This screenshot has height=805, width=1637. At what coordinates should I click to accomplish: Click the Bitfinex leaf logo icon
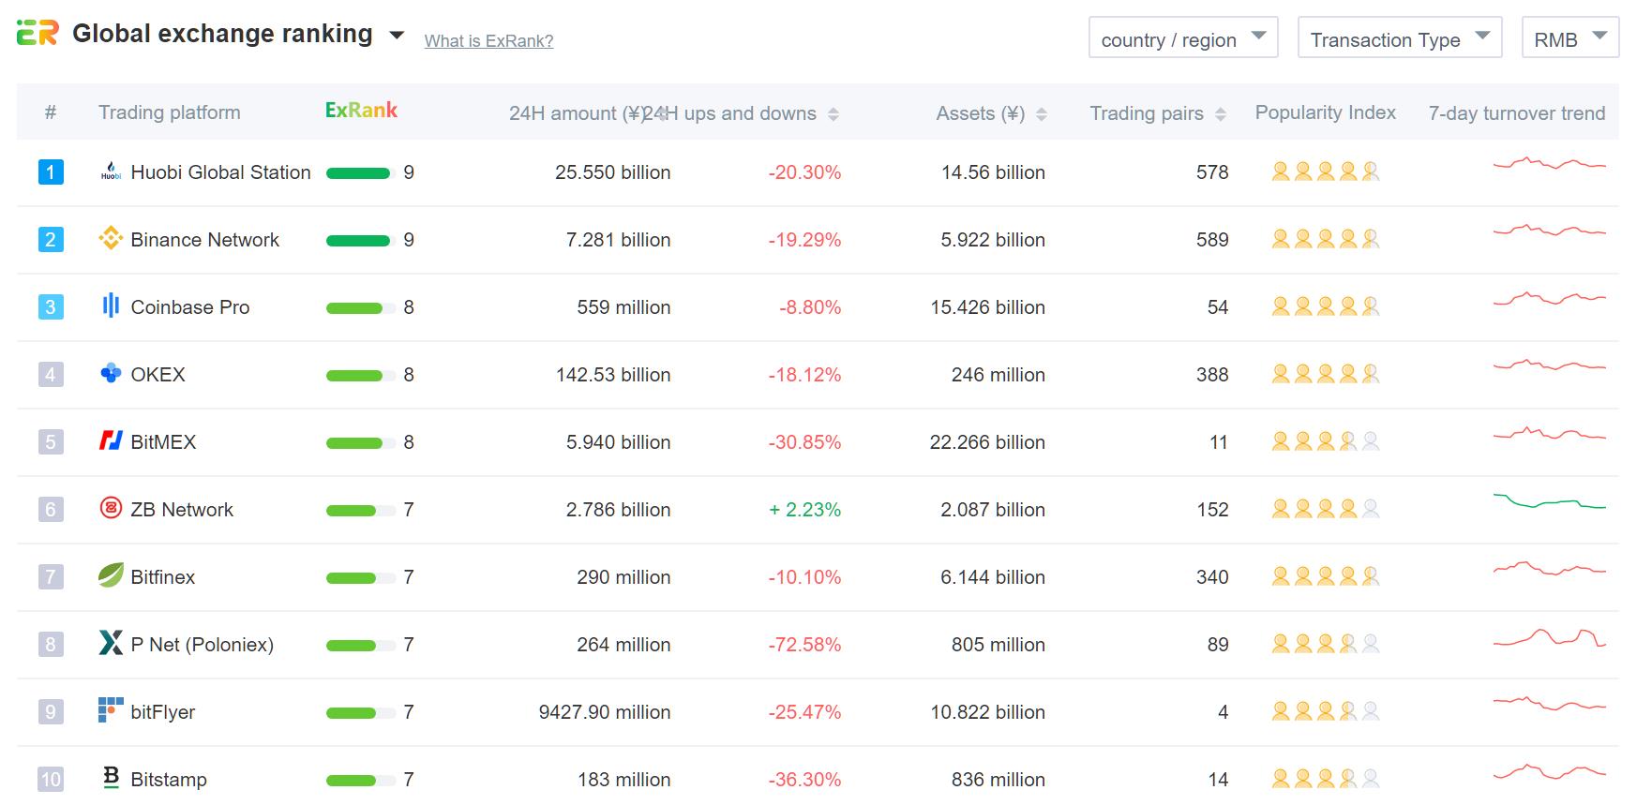[111, 575]
